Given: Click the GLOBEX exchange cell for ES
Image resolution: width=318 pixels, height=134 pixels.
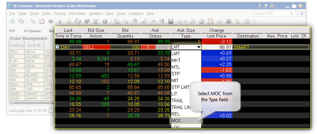Looking at the screenshot, I should pos(34,57).
